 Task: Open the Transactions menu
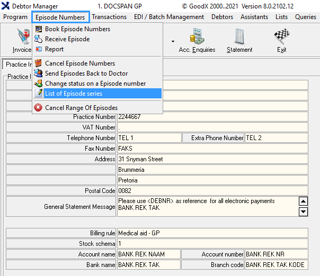coord(109,17)
